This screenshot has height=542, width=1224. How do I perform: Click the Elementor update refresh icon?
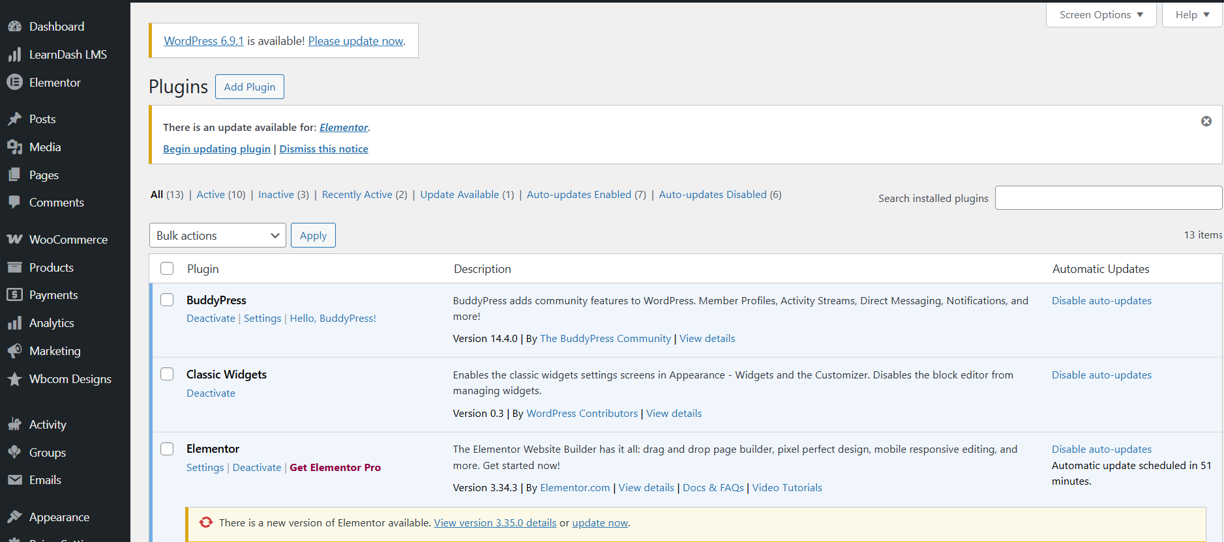[x=206, y=522]
